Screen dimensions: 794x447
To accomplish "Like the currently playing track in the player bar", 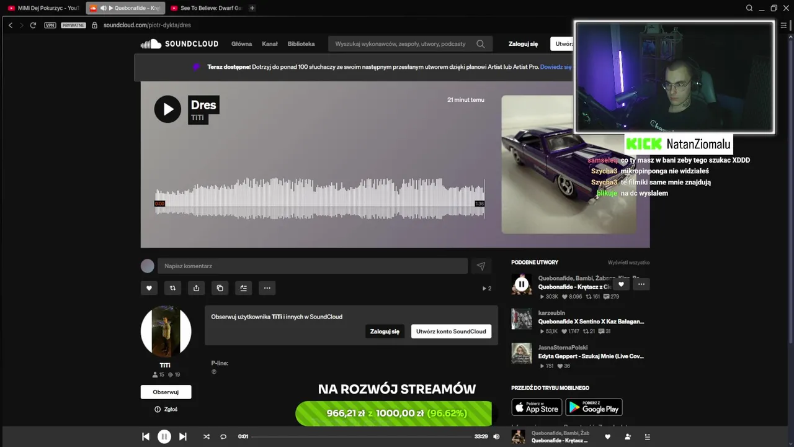I will click(x=607, y=436).
